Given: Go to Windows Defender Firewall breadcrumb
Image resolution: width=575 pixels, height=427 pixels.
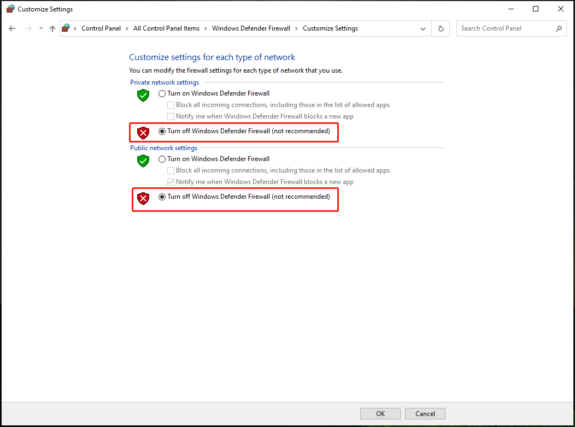Looking at the screenshot, I should click(251, 28).
